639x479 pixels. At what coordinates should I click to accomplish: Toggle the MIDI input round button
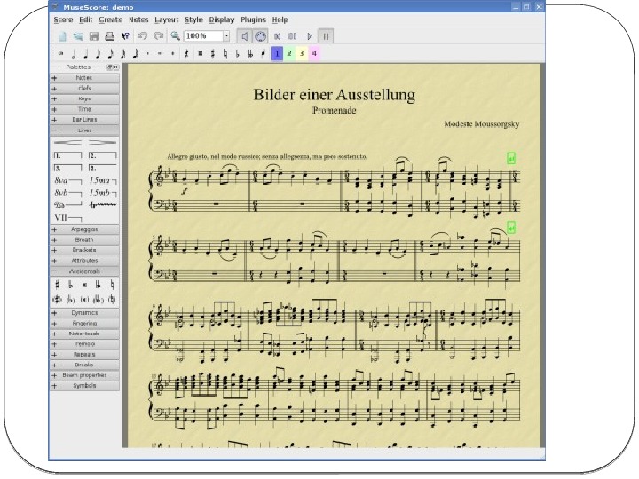260,36
